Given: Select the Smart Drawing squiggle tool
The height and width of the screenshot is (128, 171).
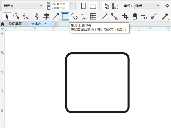Looking at the screenshot, I should tap(84, 16).
